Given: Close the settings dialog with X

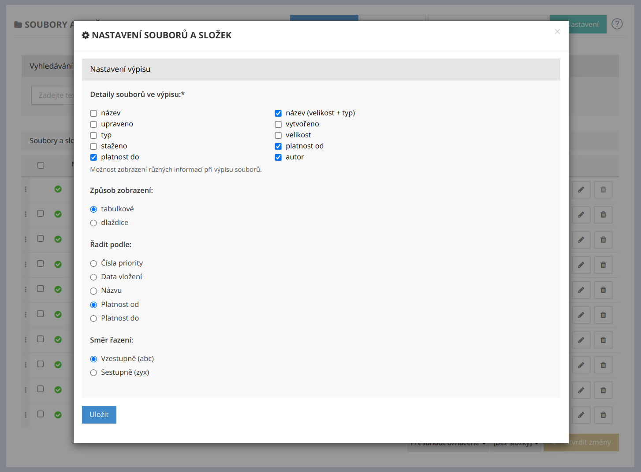Looking at the screenshot, I should [x=557, y=32].
